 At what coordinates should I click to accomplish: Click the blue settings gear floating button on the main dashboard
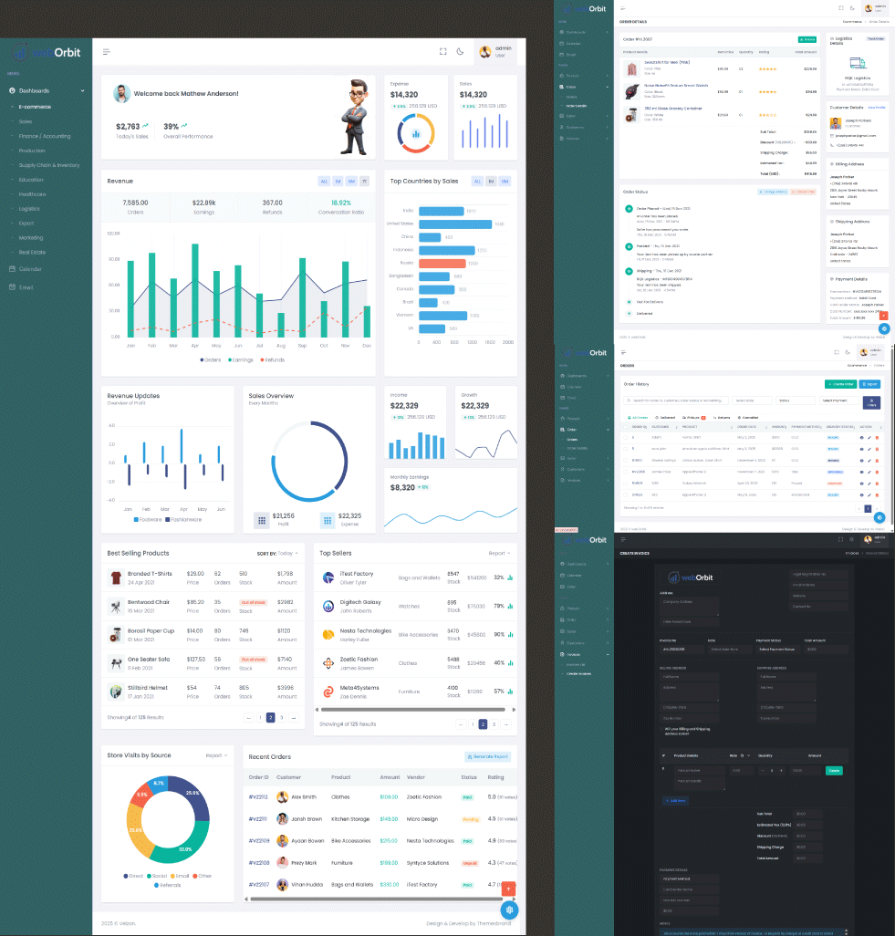[509, 910]
